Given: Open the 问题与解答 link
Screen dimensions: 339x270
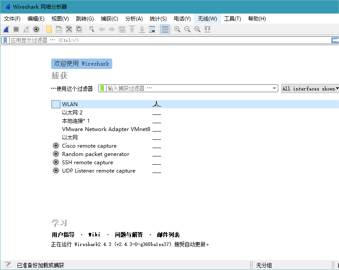Looking at the screenshot, I should 129,235.
